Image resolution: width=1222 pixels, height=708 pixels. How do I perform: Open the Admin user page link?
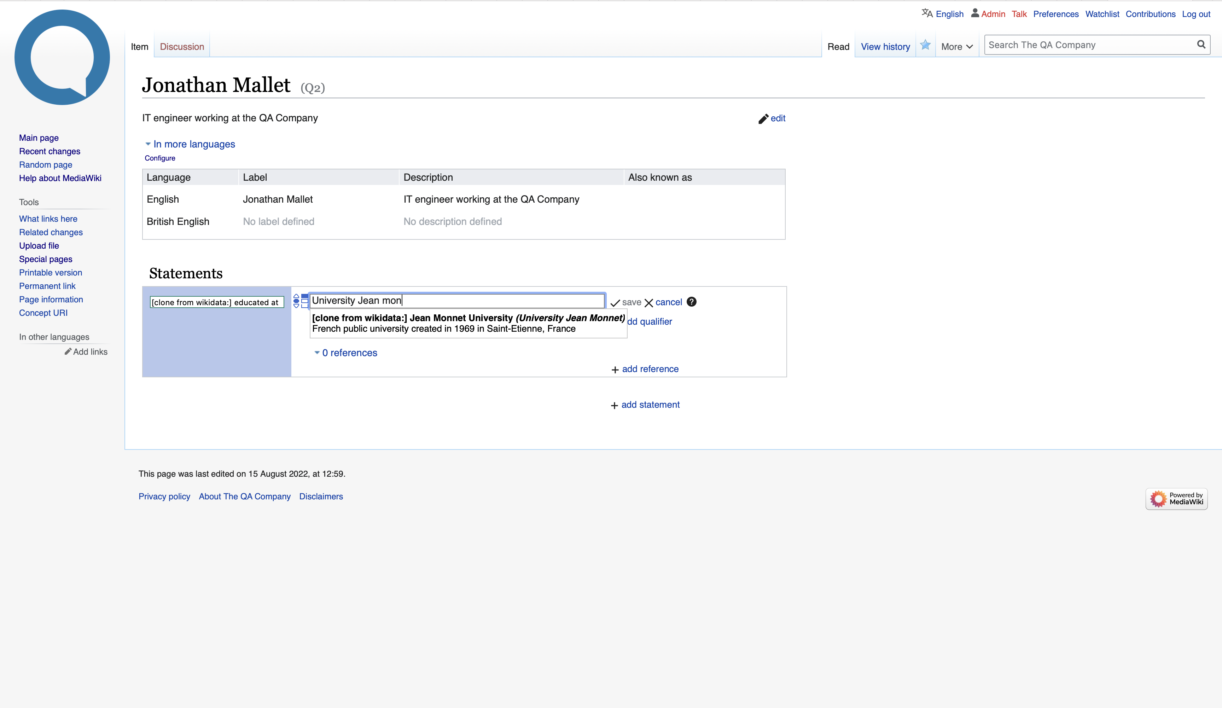[x=993, y=13]
